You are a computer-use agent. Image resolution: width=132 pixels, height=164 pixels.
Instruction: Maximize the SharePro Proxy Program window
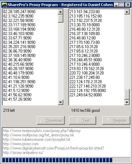click(122, 5)
